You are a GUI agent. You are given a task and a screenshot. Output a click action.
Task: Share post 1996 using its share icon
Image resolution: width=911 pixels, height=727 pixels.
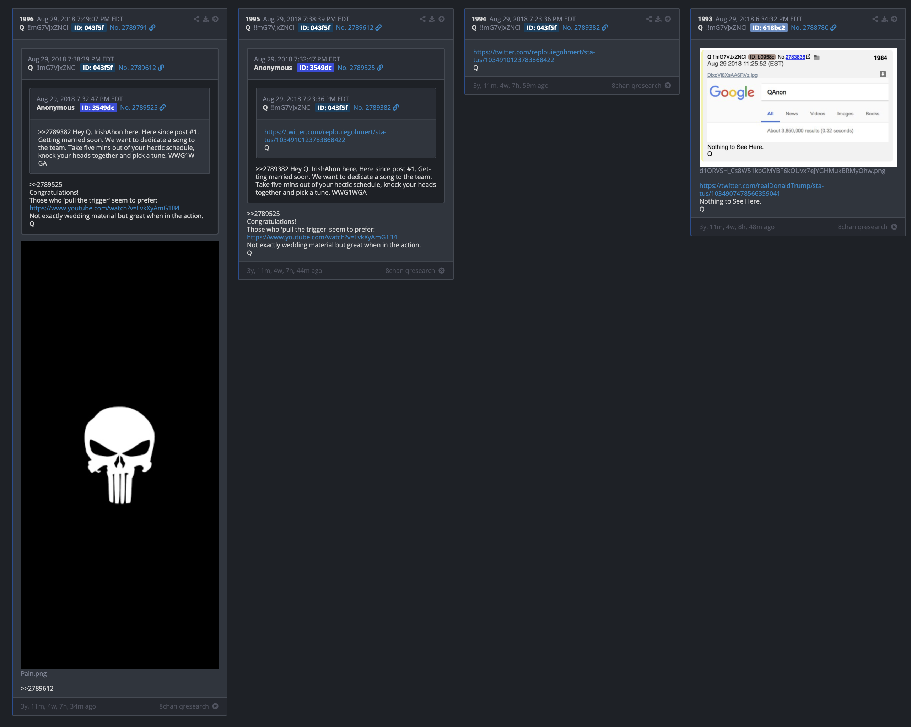coord(196,19)
